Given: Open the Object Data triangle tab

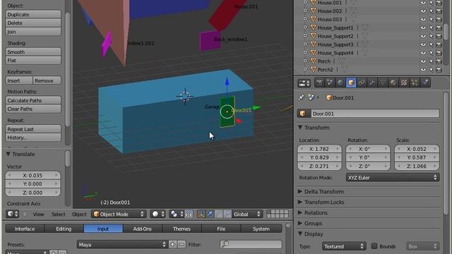Looking at the screenshot, I should coord(383,83).
